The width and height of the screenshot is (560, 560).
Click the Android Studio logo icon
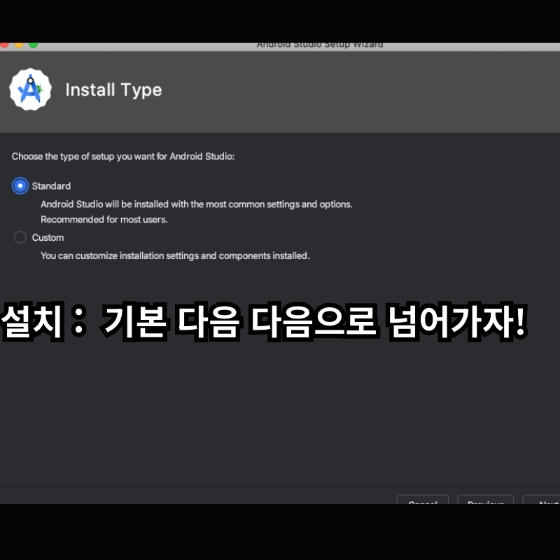tap(30, 90)
